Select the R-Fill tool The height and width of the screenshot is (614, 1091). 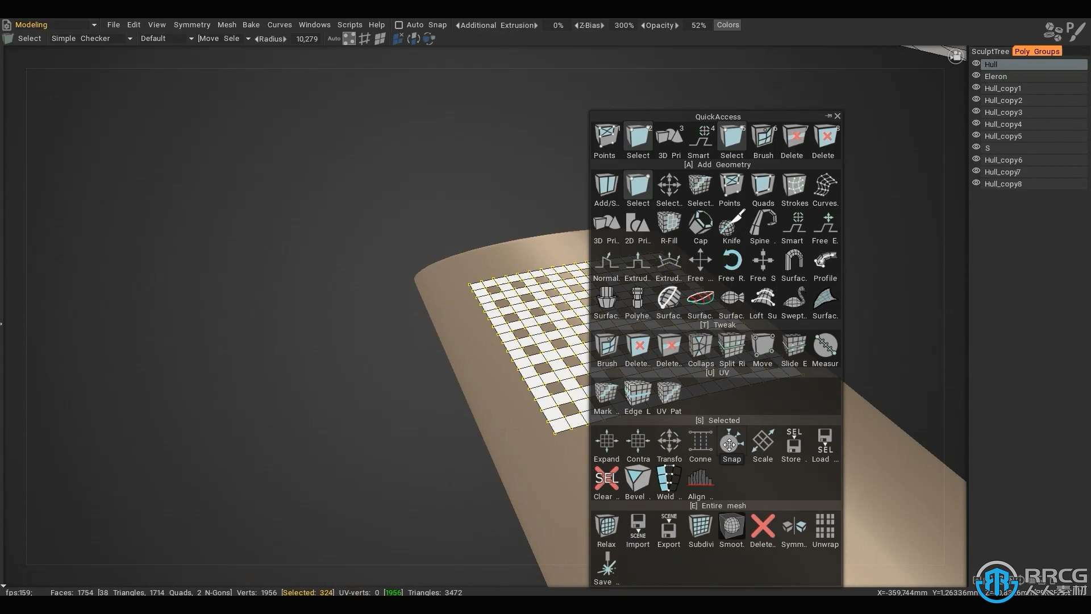(669, 228)
